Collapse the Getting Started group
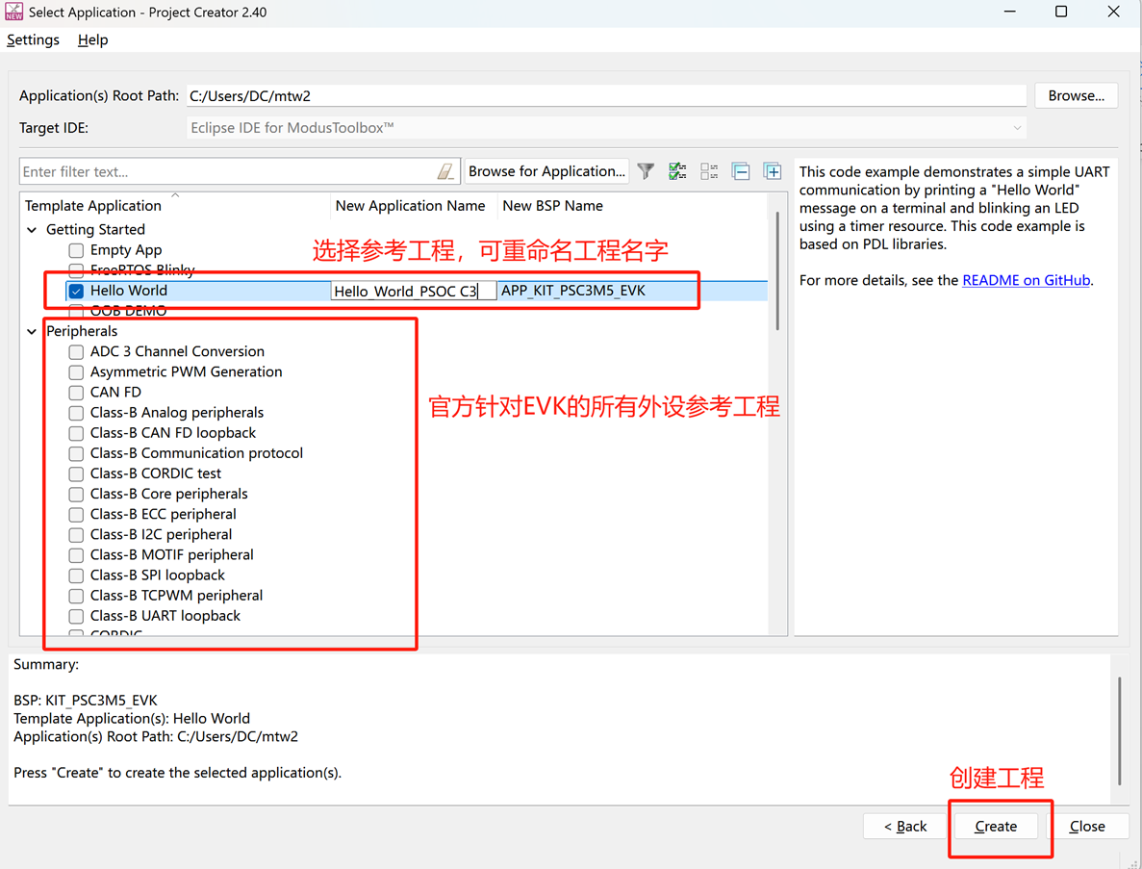The image size is (1142, 869). click(x=32, y=230)
